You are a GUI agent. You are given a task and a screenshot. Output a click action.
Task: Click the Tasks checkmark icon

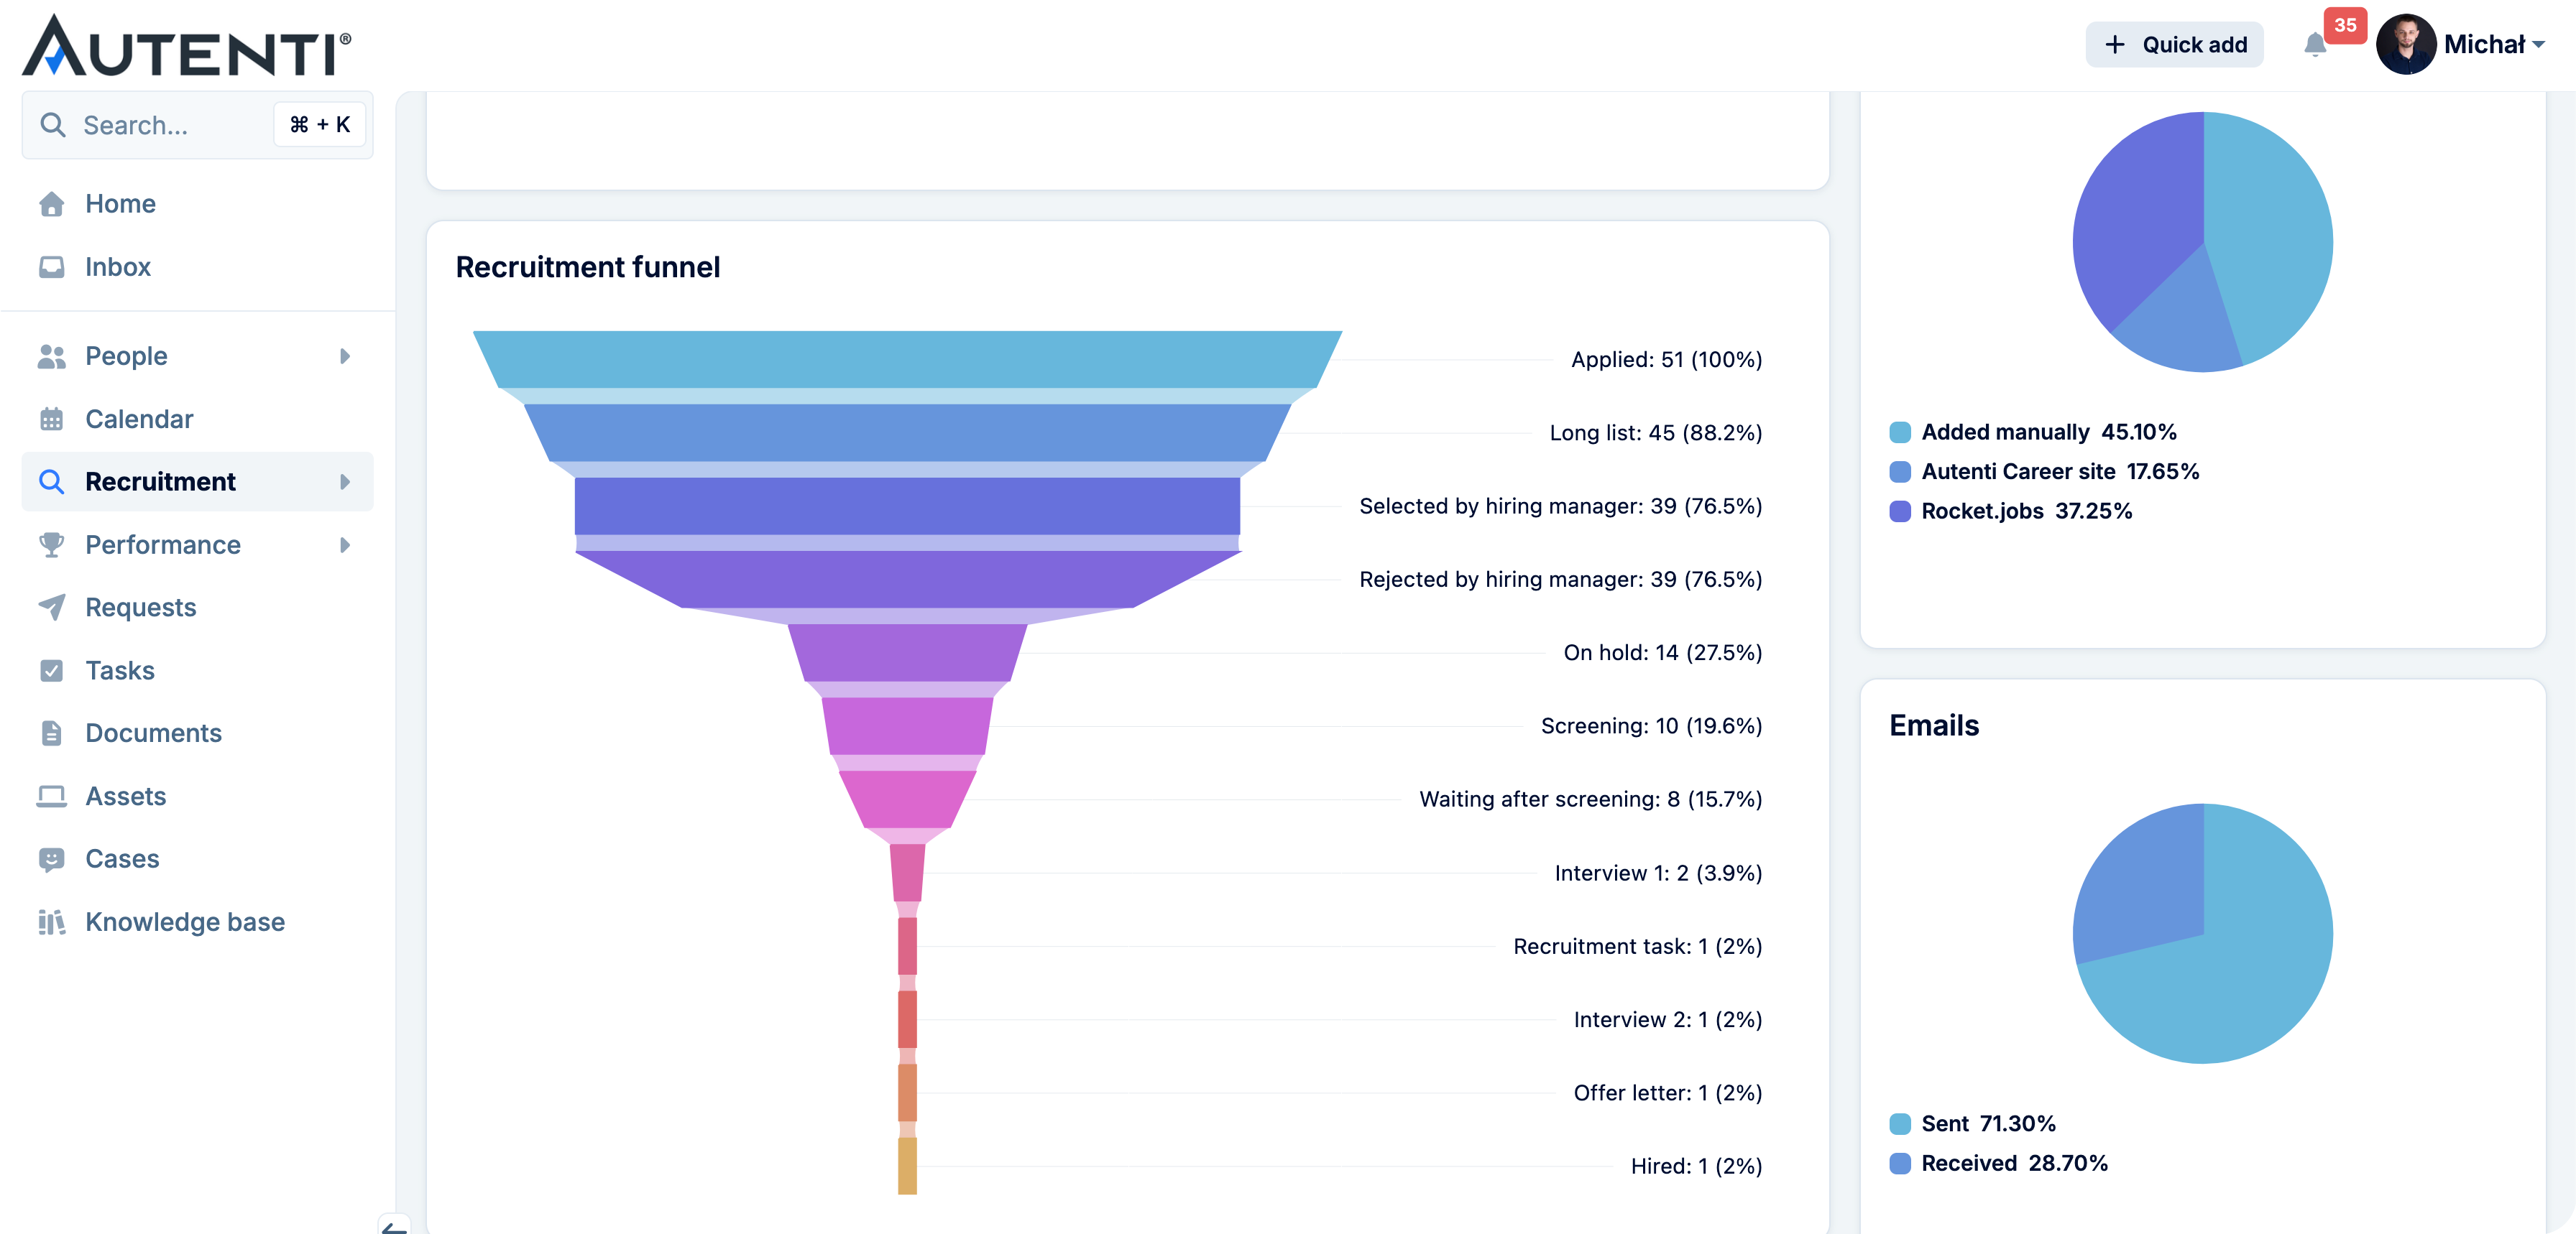[51, 670]
